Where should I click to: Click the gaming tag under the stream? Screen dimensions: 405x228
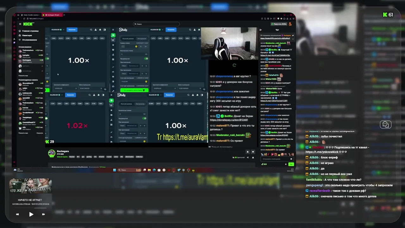tap(89, 157)
